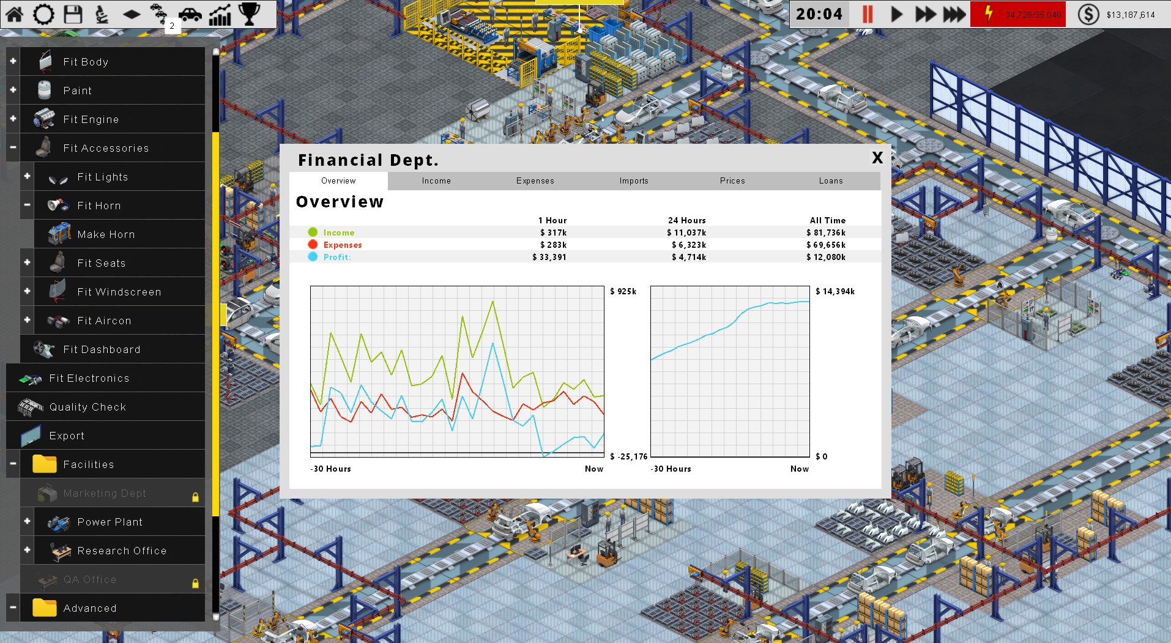The height and width of the screenshot is (643, 1171).
Task: Switch to the Loans tab
Action: 830,180
